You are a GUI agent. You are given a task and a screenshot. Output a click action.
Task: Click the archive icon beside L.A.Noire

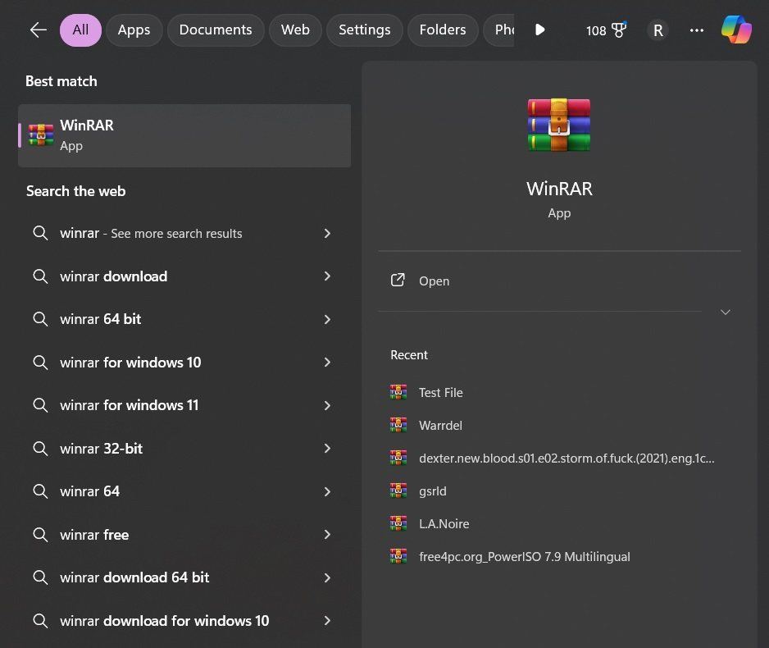coord(398,523)
